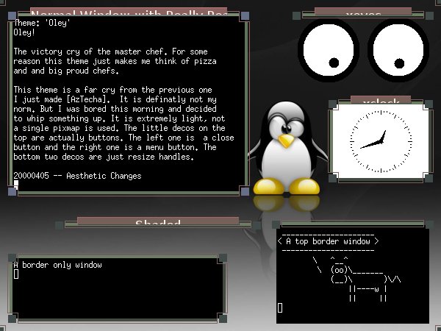Viewport: 441px width, 331px height.
Task: Click xclock's bottom-left resize handle
Action: click(x=333, y=178)
